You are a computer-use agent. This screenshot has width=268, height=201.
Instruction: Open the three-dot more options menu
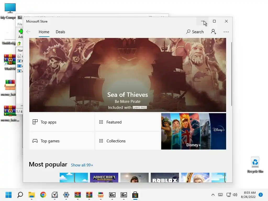point(226,32)
